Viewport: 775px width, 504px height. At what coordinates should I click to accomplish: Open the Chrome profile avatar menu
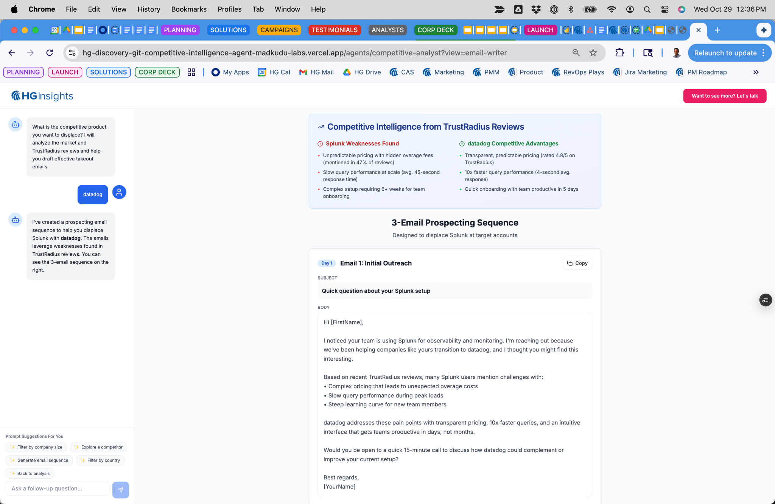[677, 53]
